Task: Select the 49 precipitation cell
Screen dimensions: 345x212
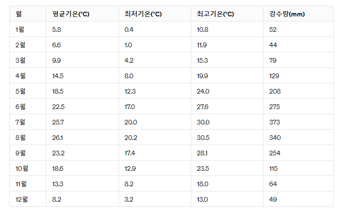Action: (273, 199)
